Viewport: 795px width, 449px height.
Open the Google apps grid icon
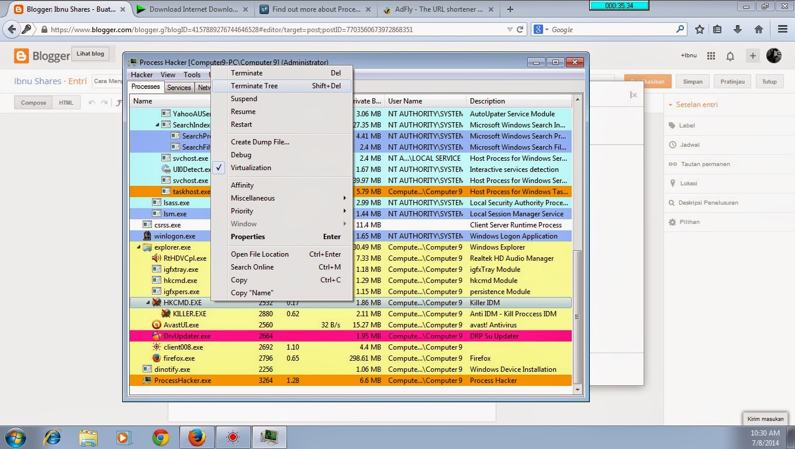click(711, 56)
